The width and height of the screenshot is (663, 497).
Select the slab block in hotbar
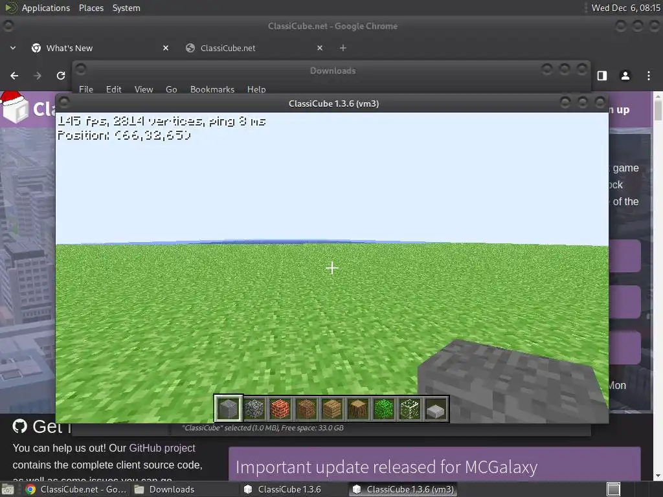436,409
